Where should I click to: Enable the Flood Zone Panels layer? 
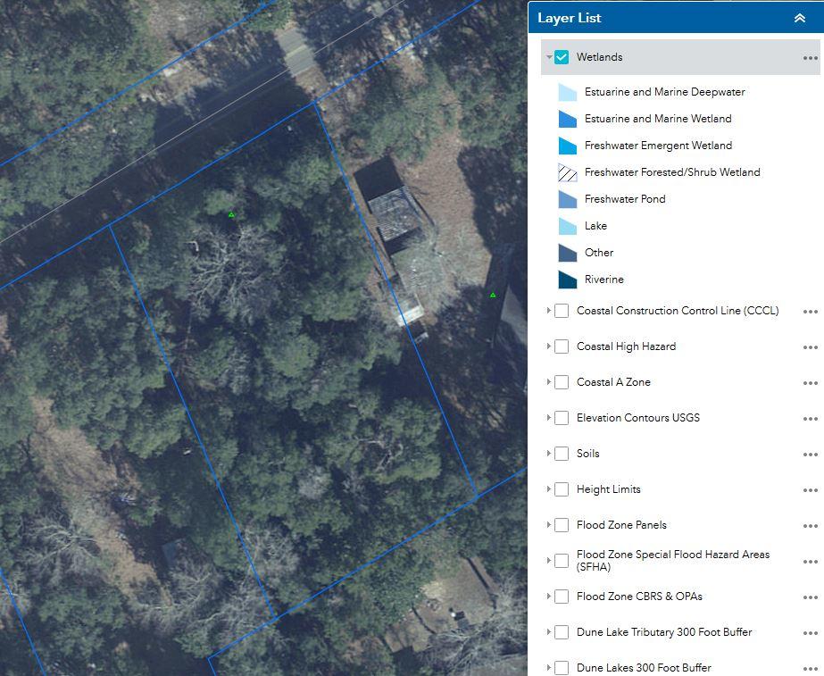pos(562,525)
